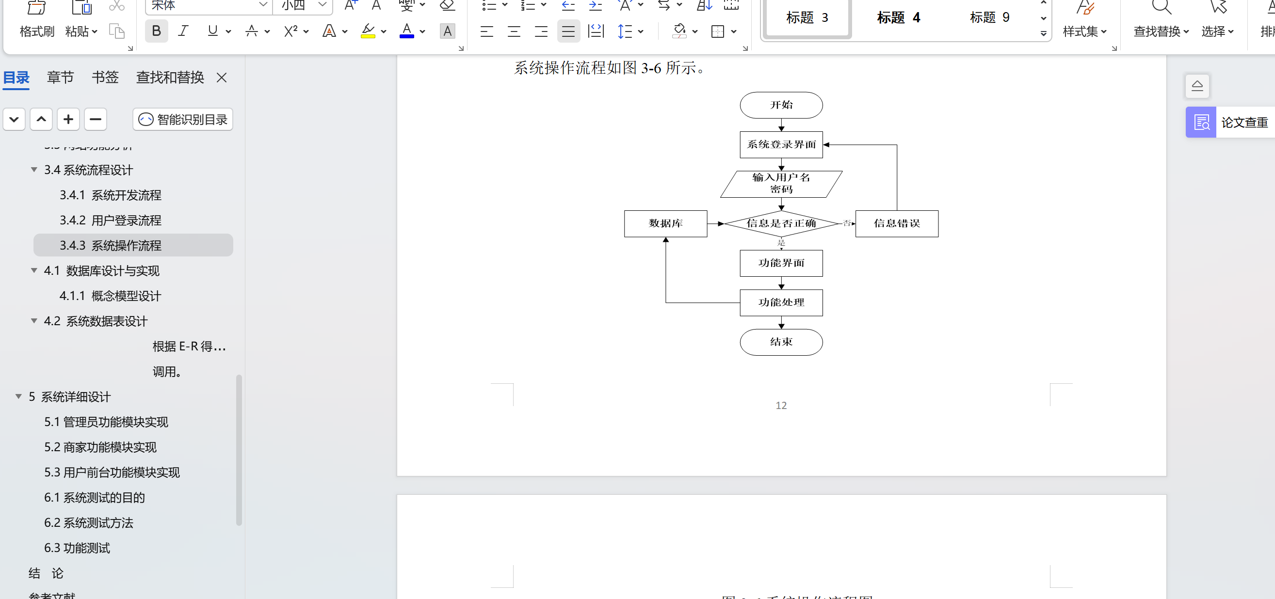Image resolution: width=1275 pixels, height=599 pixels.
Task: Toggle italic text formatting
Action: [183, 31]
